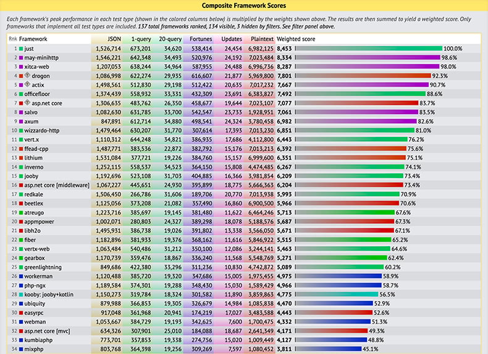Click the badge icon beside asp.net core
488x354 pixels.
[27, 102]
